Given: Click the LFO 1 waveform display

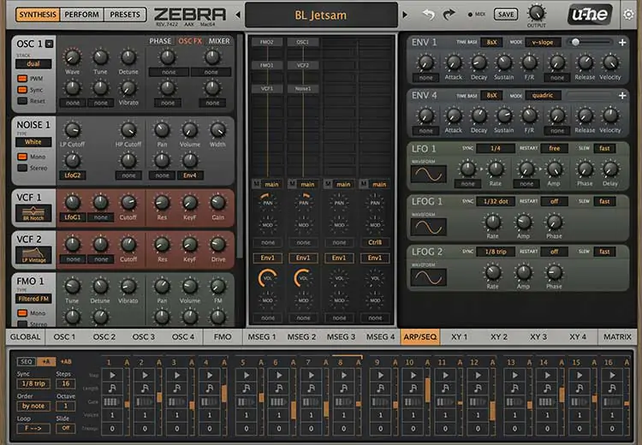Looking at the screenshot, I should [x=428, y=175].
